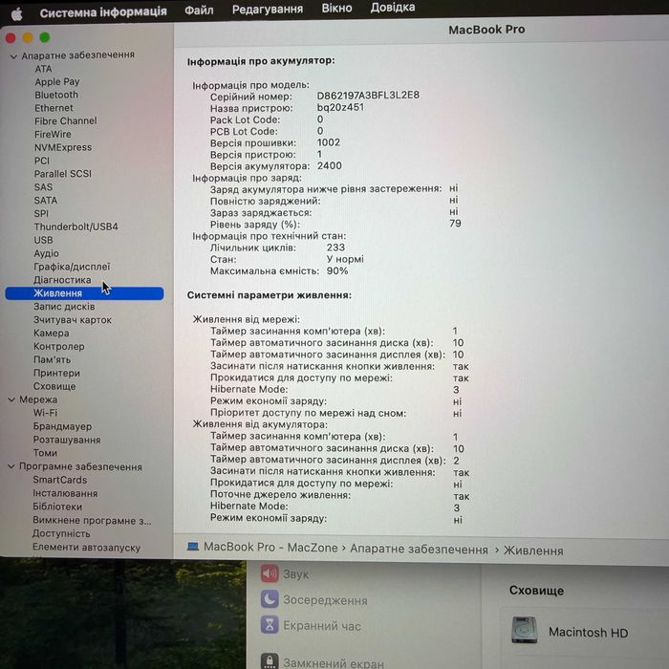Select Контролер in the sidebar
669x669 pixels.
point(59,346)
